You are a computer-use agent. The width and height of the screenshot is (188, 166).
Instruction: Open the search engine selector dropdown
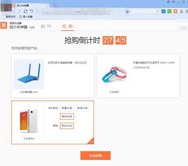[x=128, y=11]
